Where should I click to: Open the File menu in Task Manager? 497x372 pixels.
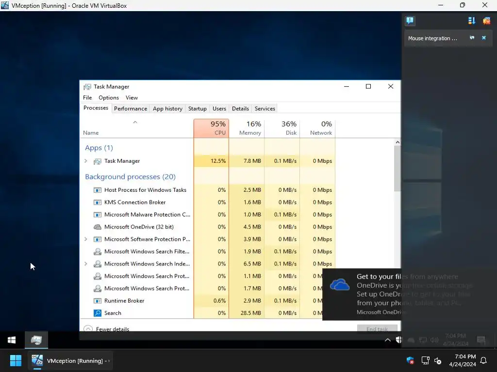(87, 98)
